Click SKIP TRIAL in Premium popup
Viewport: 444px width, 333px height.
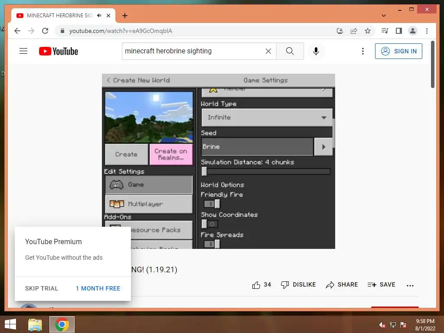click(x=41, y=288)
